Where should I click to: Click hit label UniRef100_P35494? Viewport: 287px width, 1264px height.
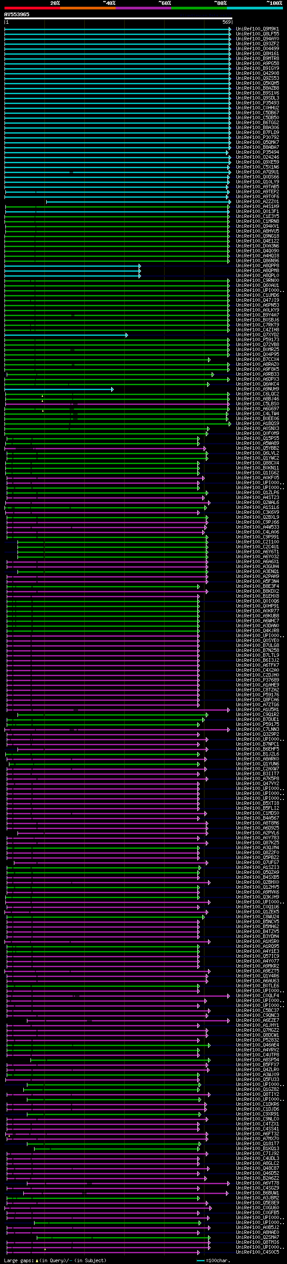click(x=257, y=152)
